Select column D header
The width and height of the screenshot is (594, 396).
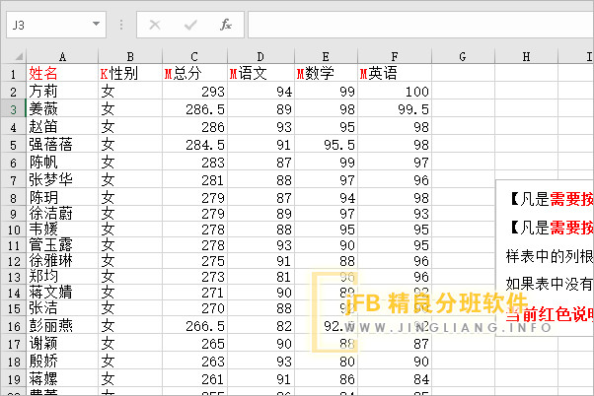[x=260, y=57]
